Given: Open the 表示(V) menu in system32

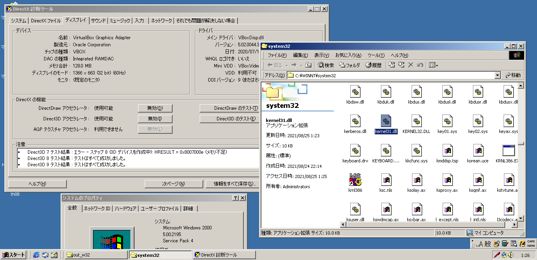Looking at the screenshot, I should tap(322, 55).
